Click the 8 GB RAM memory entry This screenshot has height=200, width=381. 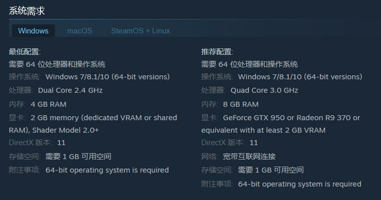point(241,104)
